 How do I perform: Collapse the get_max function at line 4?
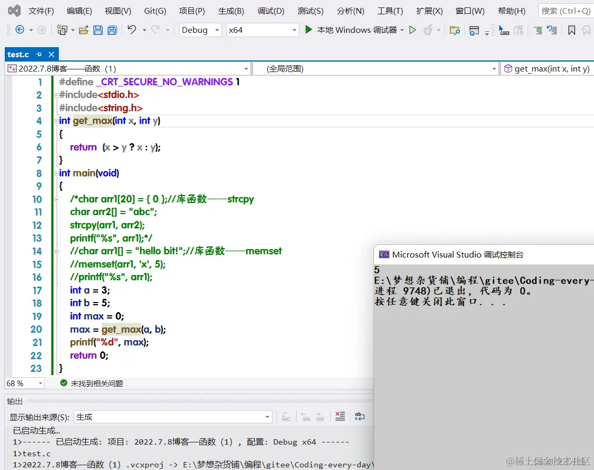[57, 121]
